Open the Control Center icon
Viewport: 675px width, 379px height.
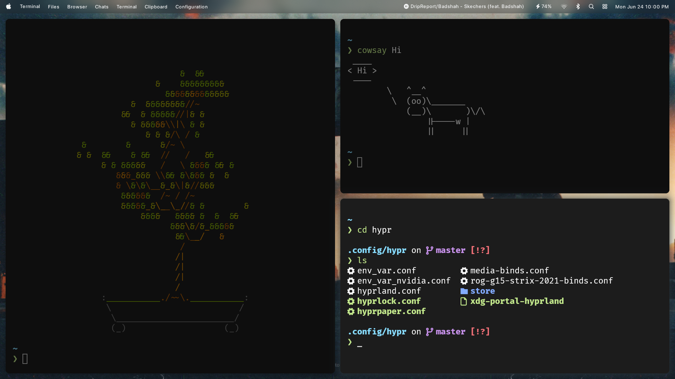point(605,6)
